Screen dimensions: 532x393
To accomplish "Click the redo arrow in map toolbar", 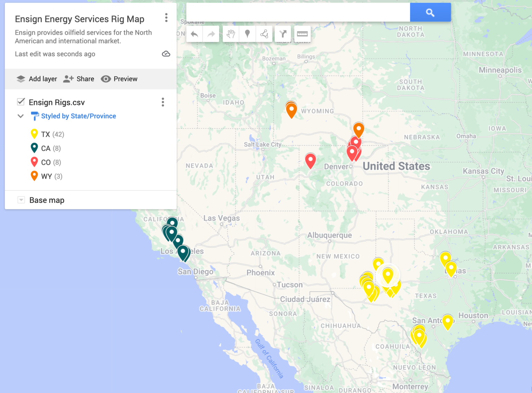I will pyautogui.click(x=211, y=34).
